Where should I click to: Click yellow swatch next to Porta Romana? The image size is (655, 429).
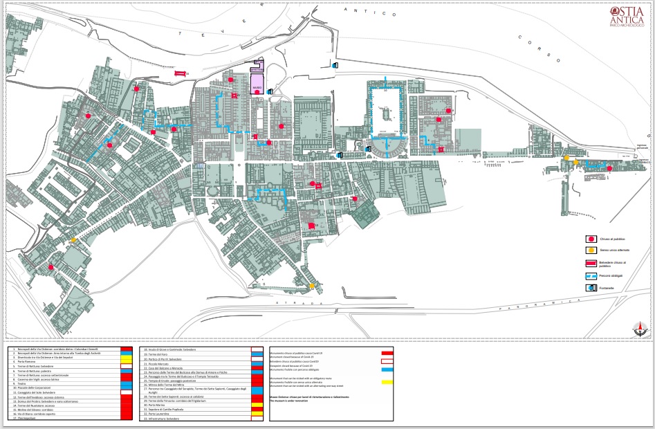tap(126, 360)
